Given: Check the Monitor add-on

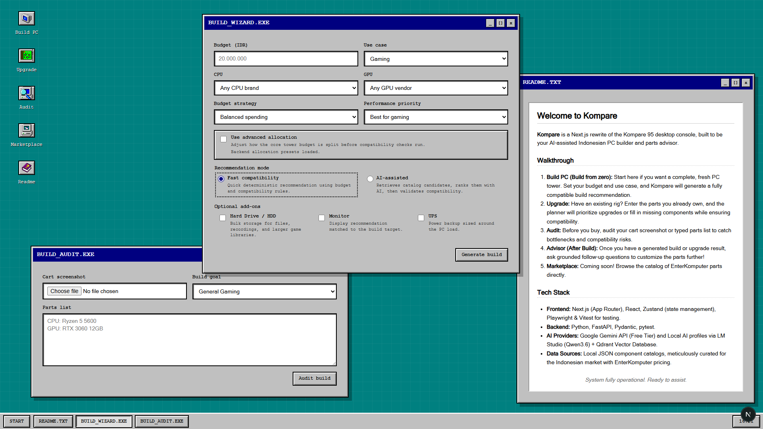Looking at the screenshot, I should 322,218.
